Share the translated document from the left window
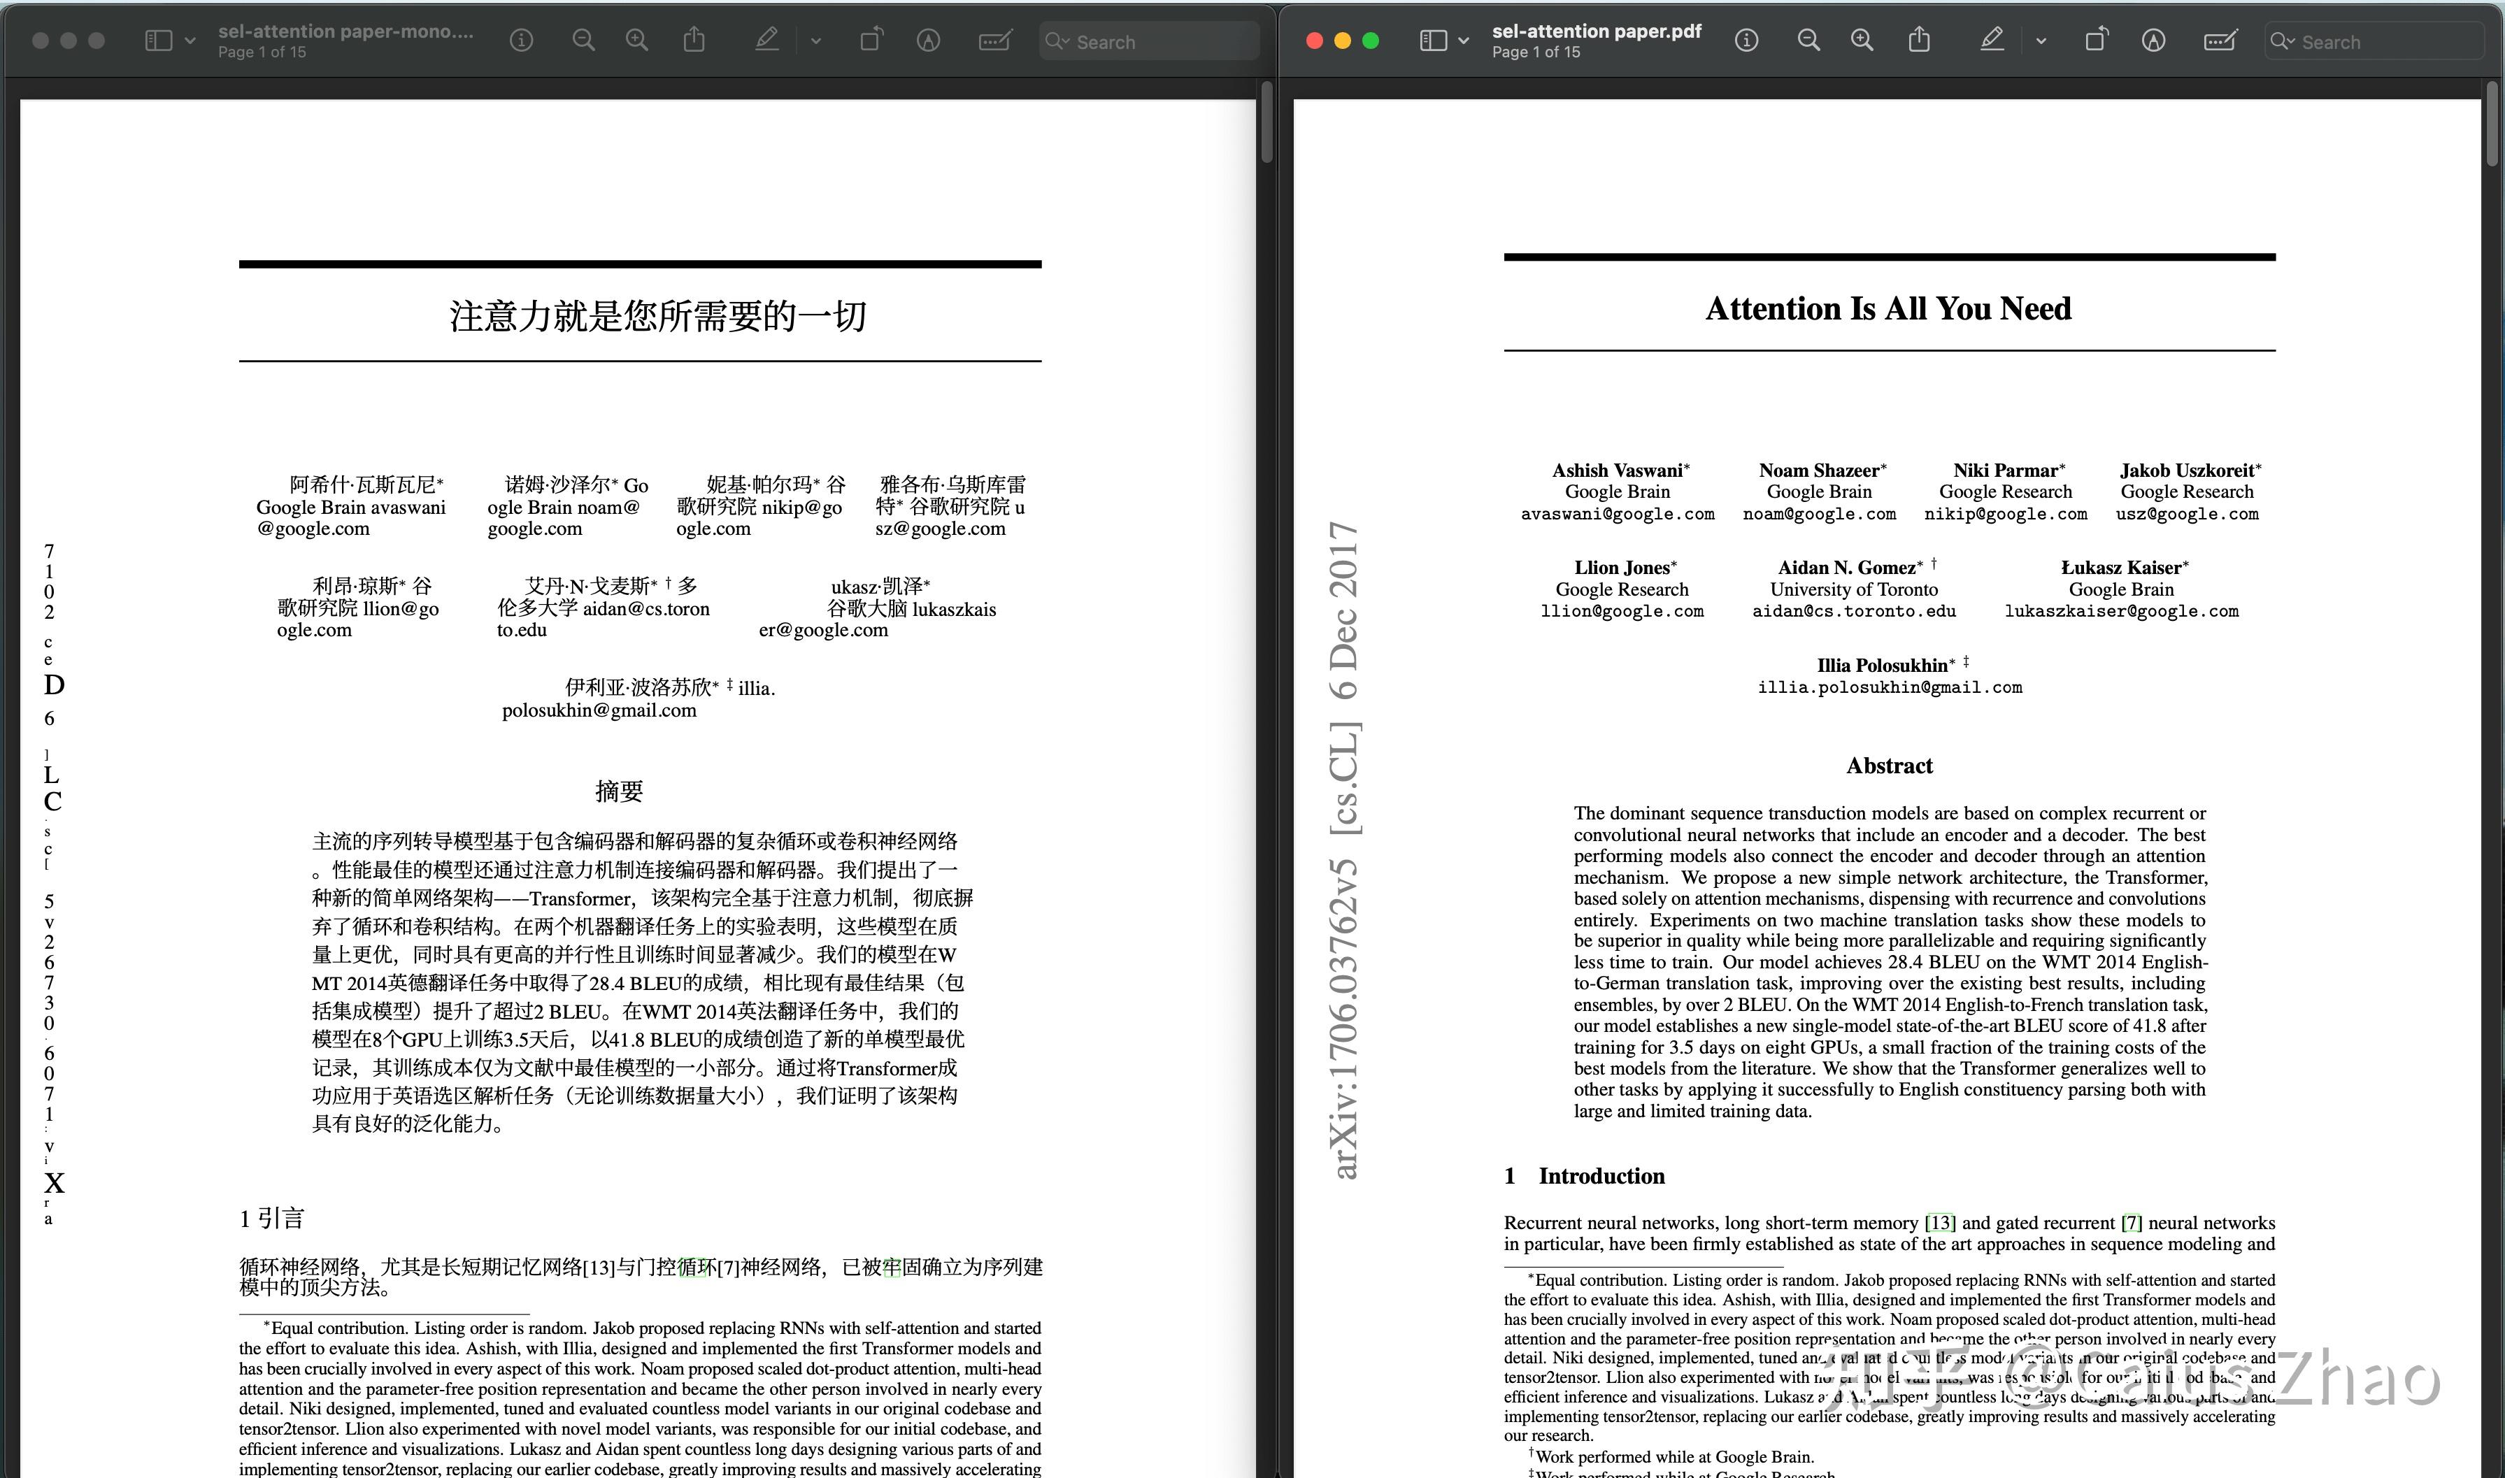This screenshot has height=1478, width=2505. click(694, 40)
